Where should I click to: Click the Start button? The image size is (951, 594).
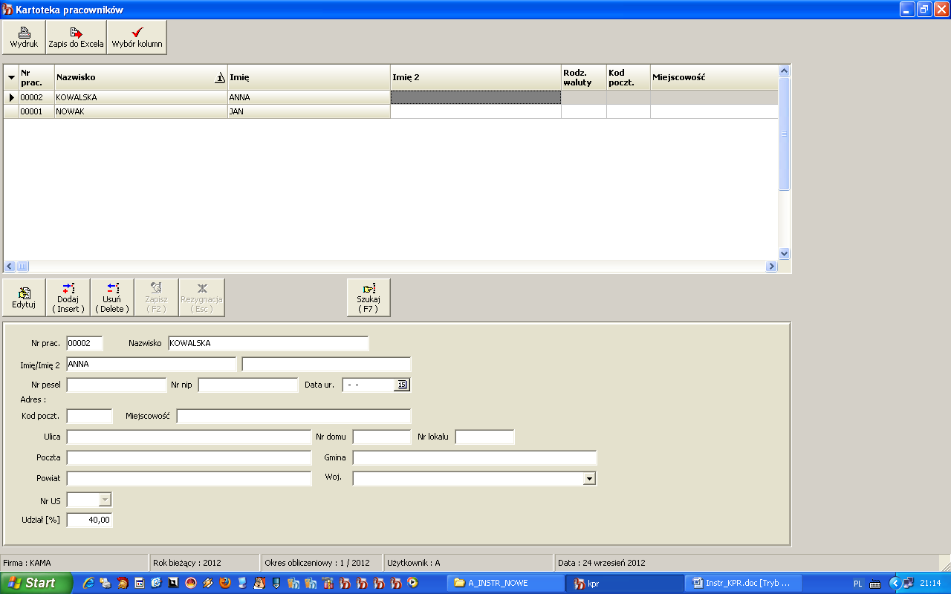click(x=36, y=583)
